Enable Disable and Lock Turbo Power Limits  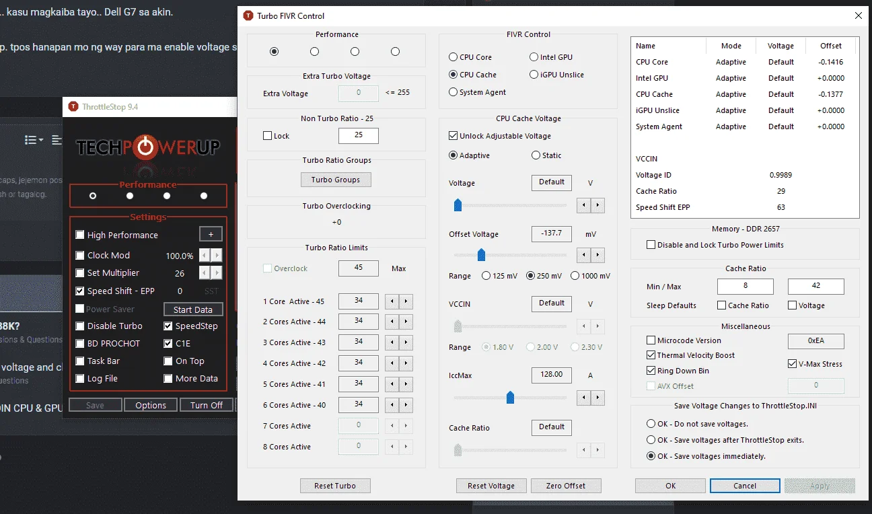[651, 245]
